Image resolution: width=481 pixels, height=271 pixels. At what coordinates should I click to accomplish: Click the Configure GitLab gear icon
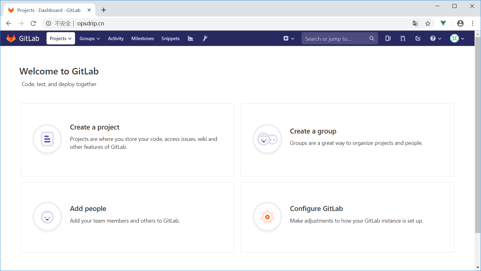267,217
